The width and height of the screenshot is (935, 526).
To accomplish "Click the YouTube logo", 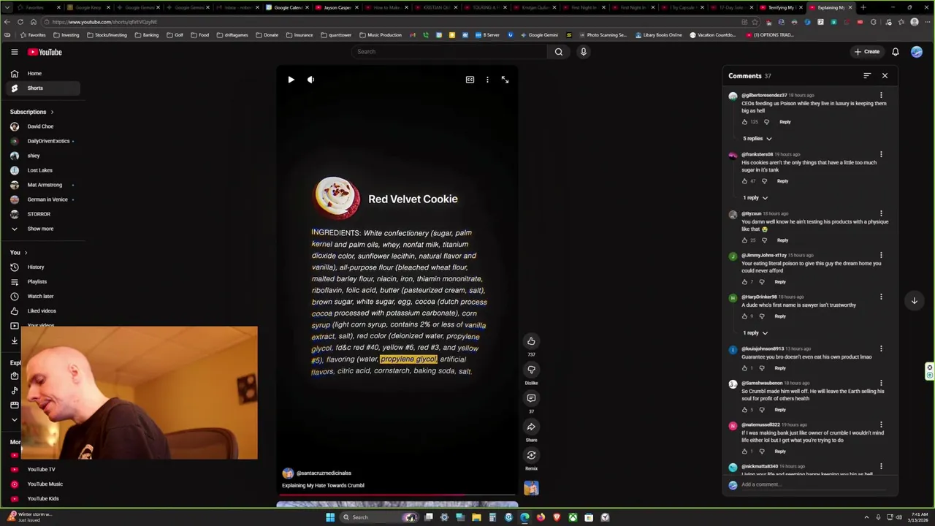I will click(x=45, y=52).
